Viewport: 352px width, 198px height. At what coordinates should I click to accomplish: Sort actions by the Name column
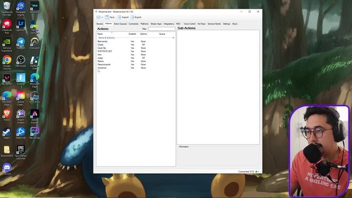click(x=100, y=34)
